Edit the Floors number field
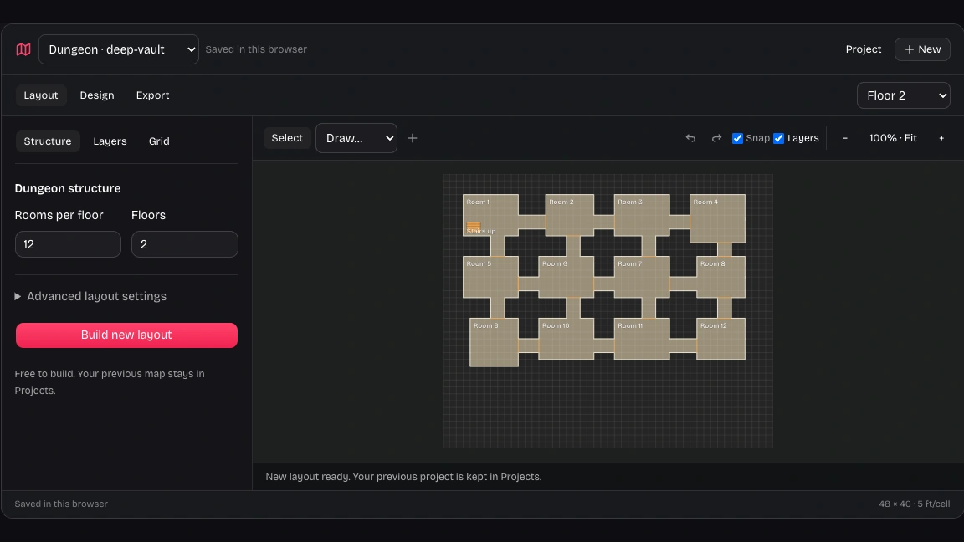This screenshot has height=542, width=964. (184, 244)
